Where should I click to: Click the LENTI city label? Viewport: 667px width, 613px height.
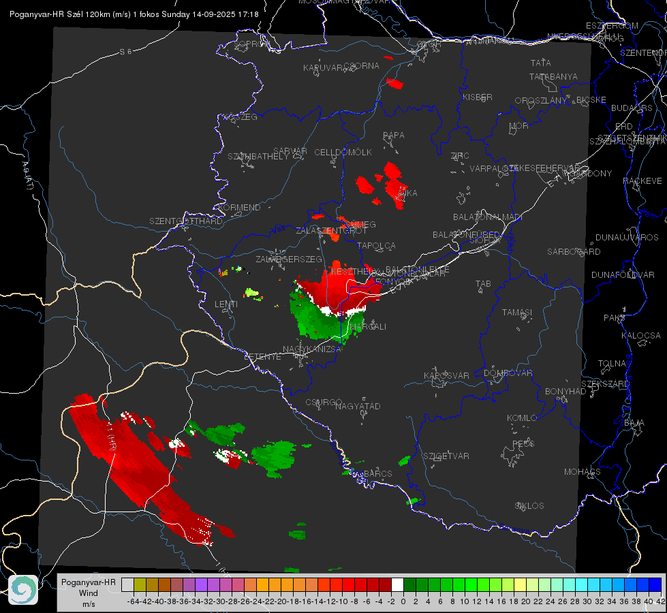226,304
